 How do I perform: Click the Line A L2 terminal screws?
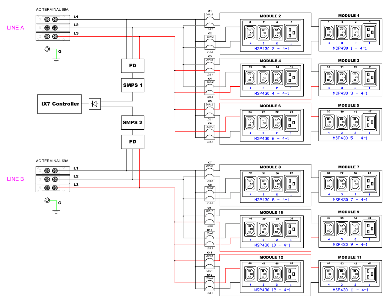(x=51, y=28)
